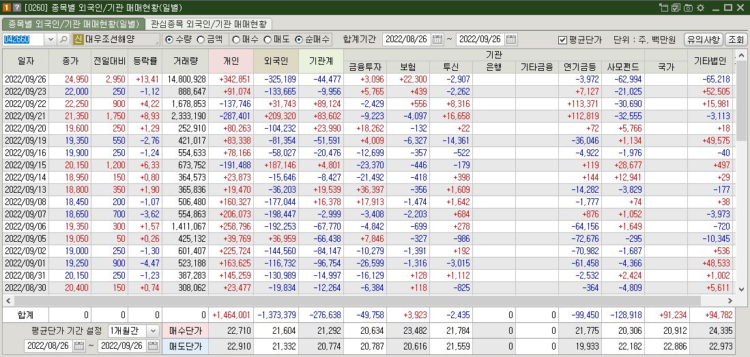
Task: Click the 14,800,928 volume cell
Action: (x=186, y=79)
